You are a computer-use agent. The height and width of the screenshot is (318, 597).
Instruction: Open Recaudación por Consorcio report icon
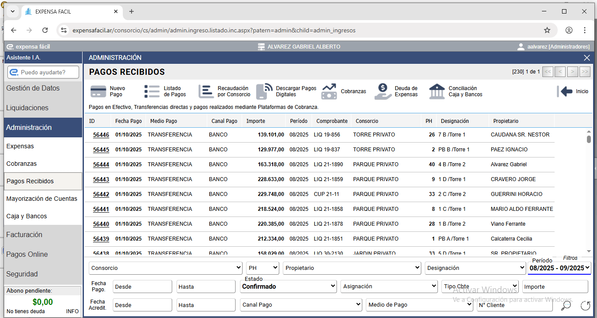pyautogui.click(x=206, y=91)
